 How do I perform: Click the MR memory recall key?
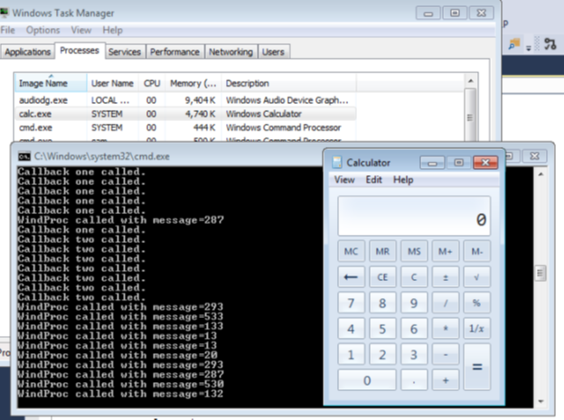(382, 251)
